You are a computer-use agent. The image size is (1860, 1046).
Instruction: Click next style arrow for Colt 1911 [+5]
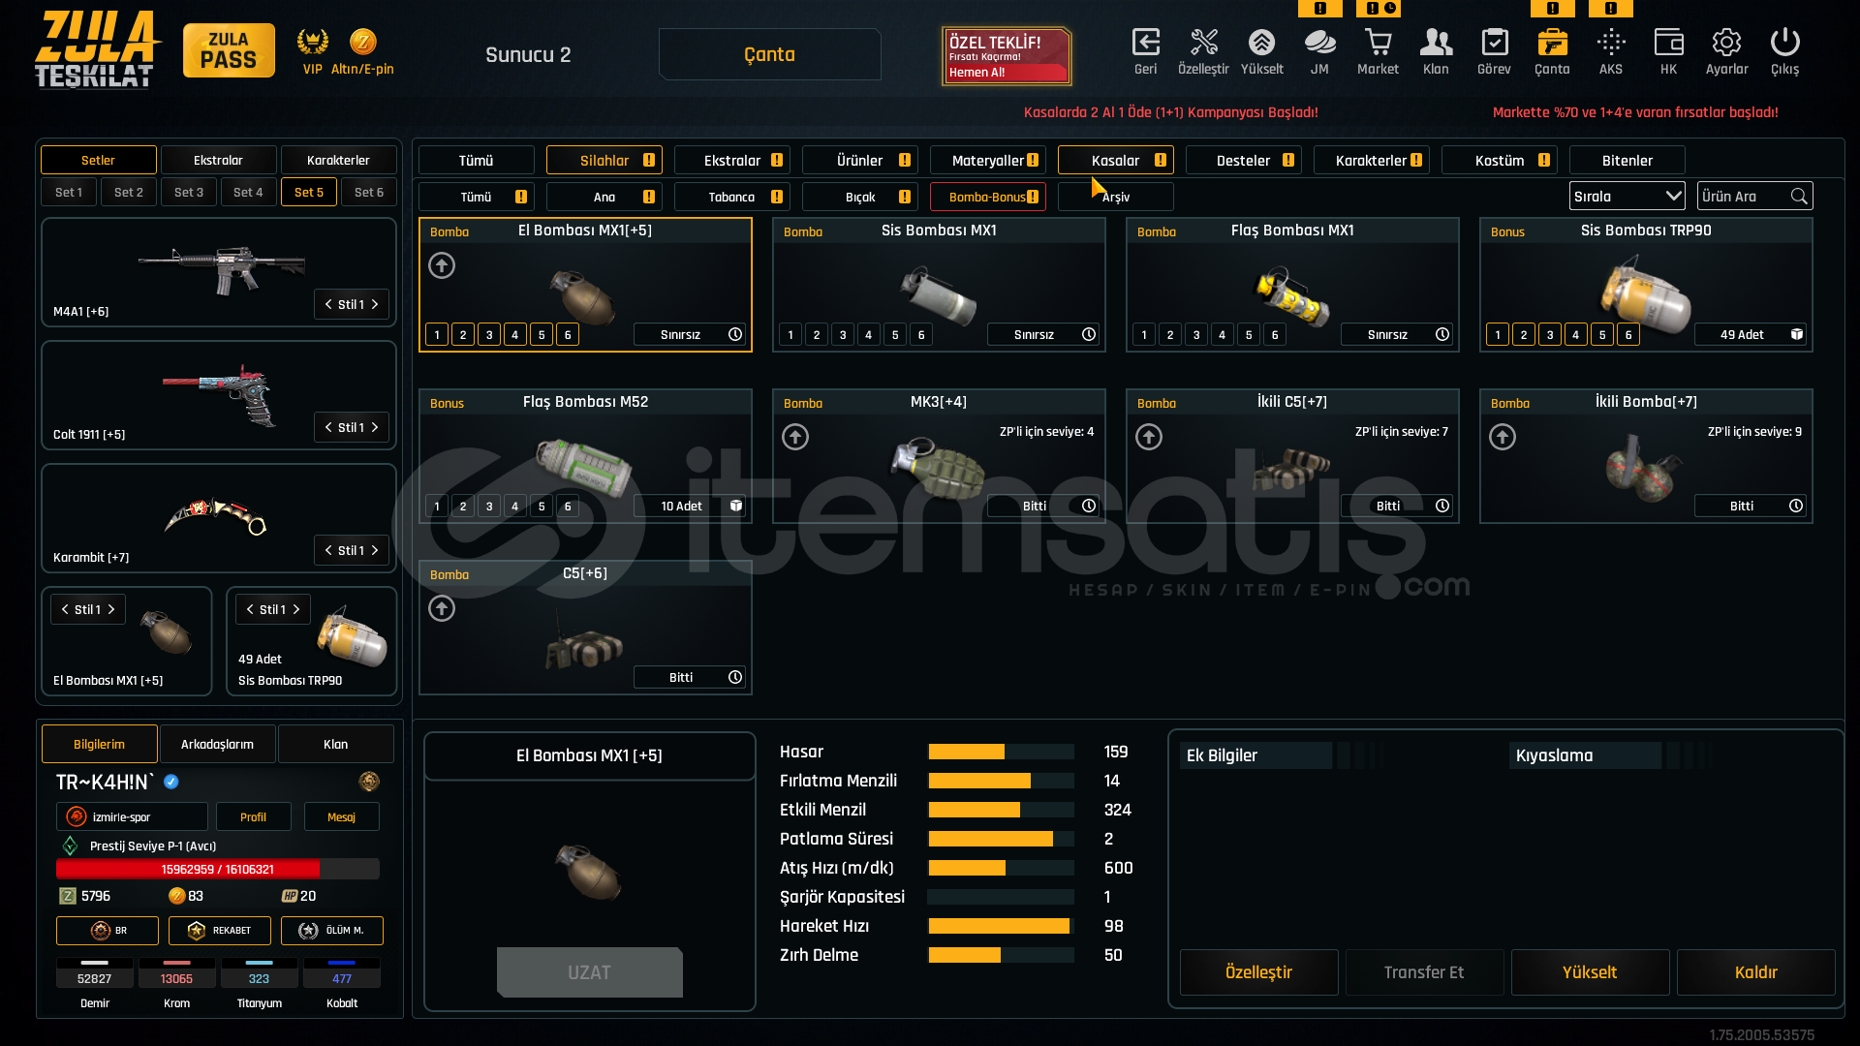pyautogui.click(x=375, y=427)
